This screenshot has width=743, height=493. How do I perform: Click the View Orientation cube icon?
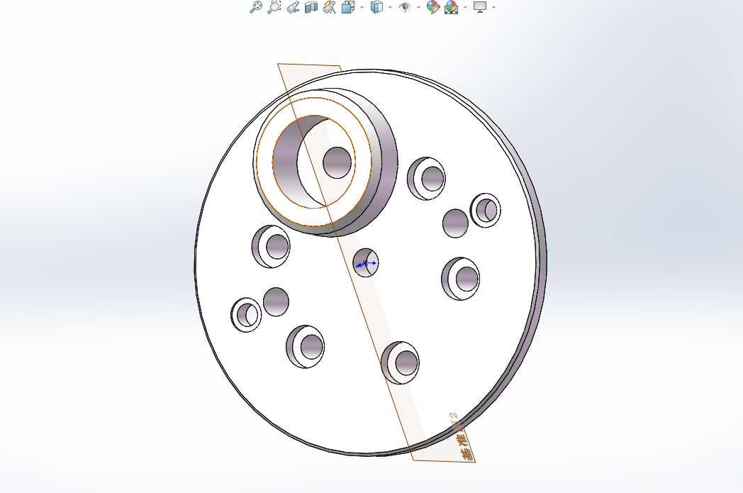pos(348,7)
